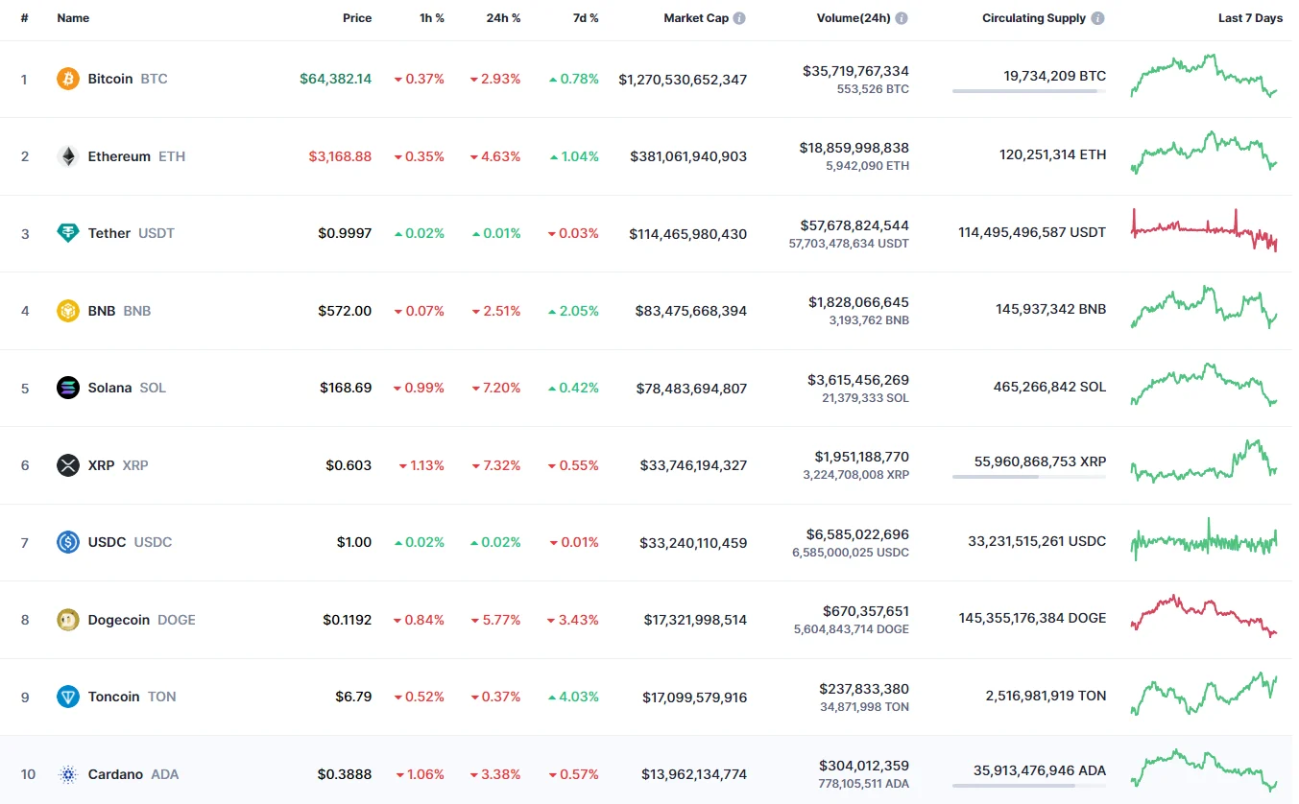Open the USDC coin name link
Screen dimensions: 1299x804
point(107,542)
